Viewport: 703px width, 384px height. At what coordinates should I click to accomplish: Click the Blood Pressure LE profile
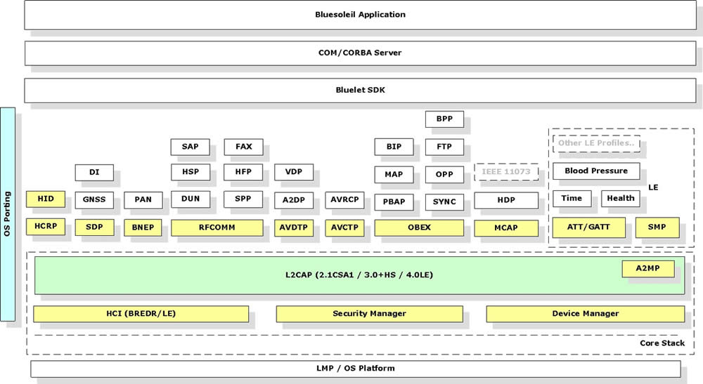click(x=596, y=171)
